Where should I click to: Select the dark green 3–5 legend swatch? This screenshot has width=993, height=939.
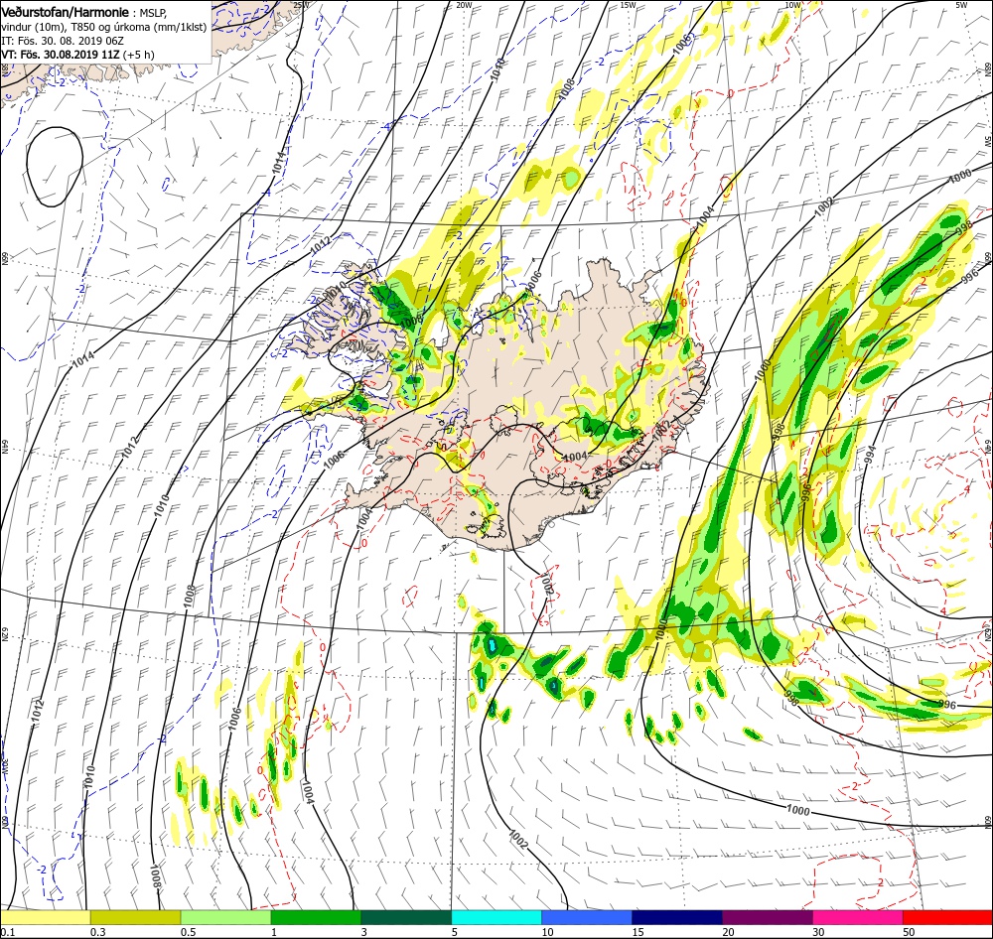coord(406,917)
